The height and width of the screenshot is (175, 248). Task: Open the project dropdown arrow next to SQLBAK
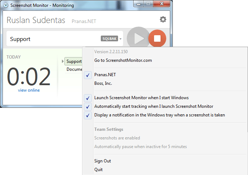121,39
